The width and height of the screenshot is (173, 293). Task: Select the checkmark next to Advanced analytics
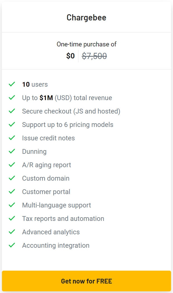pyautogui.click(x=12, y=232)
